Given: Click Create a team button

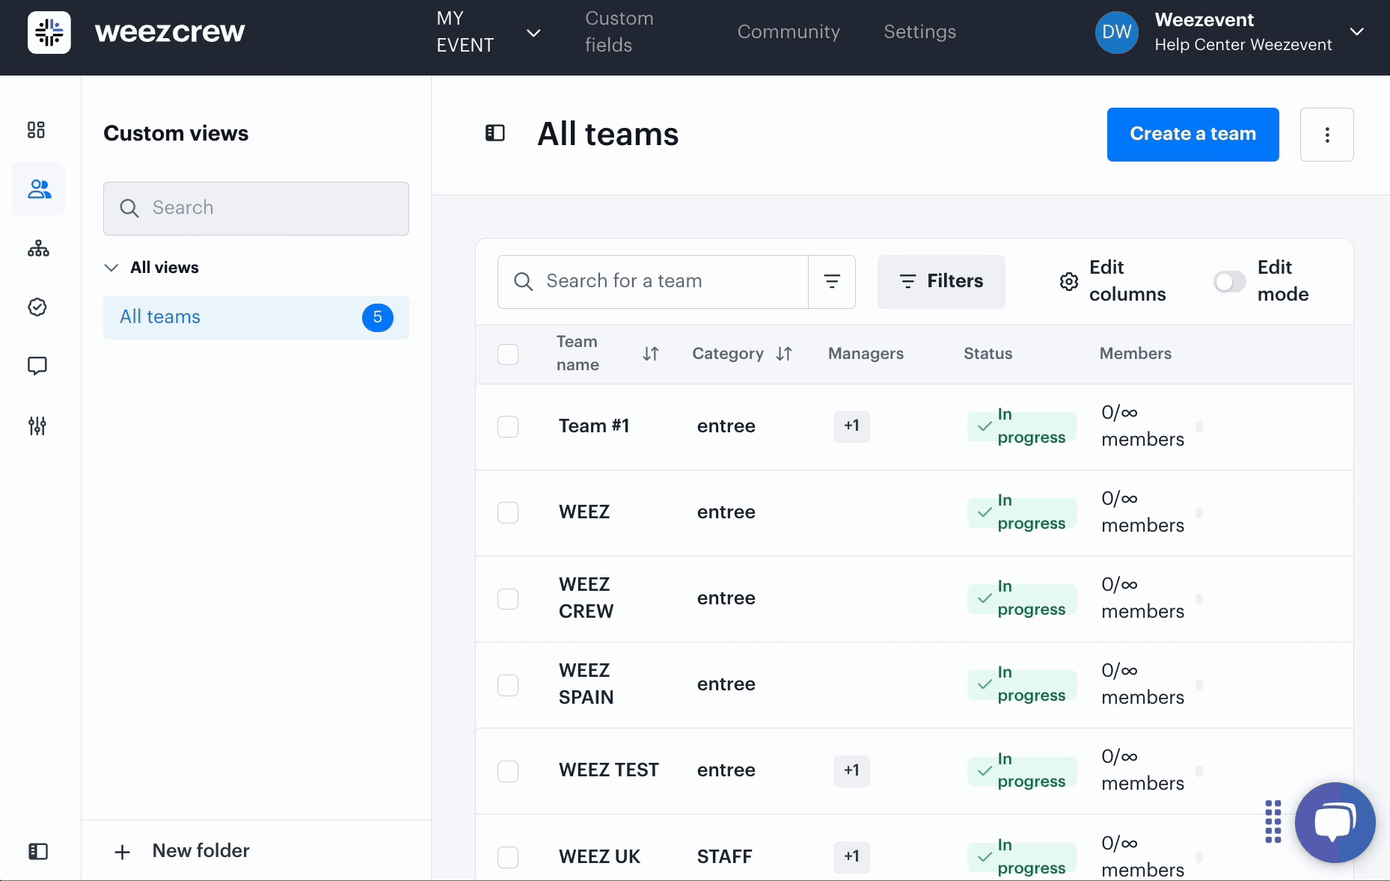Looking at the screenshot, I should [1192, 135].
